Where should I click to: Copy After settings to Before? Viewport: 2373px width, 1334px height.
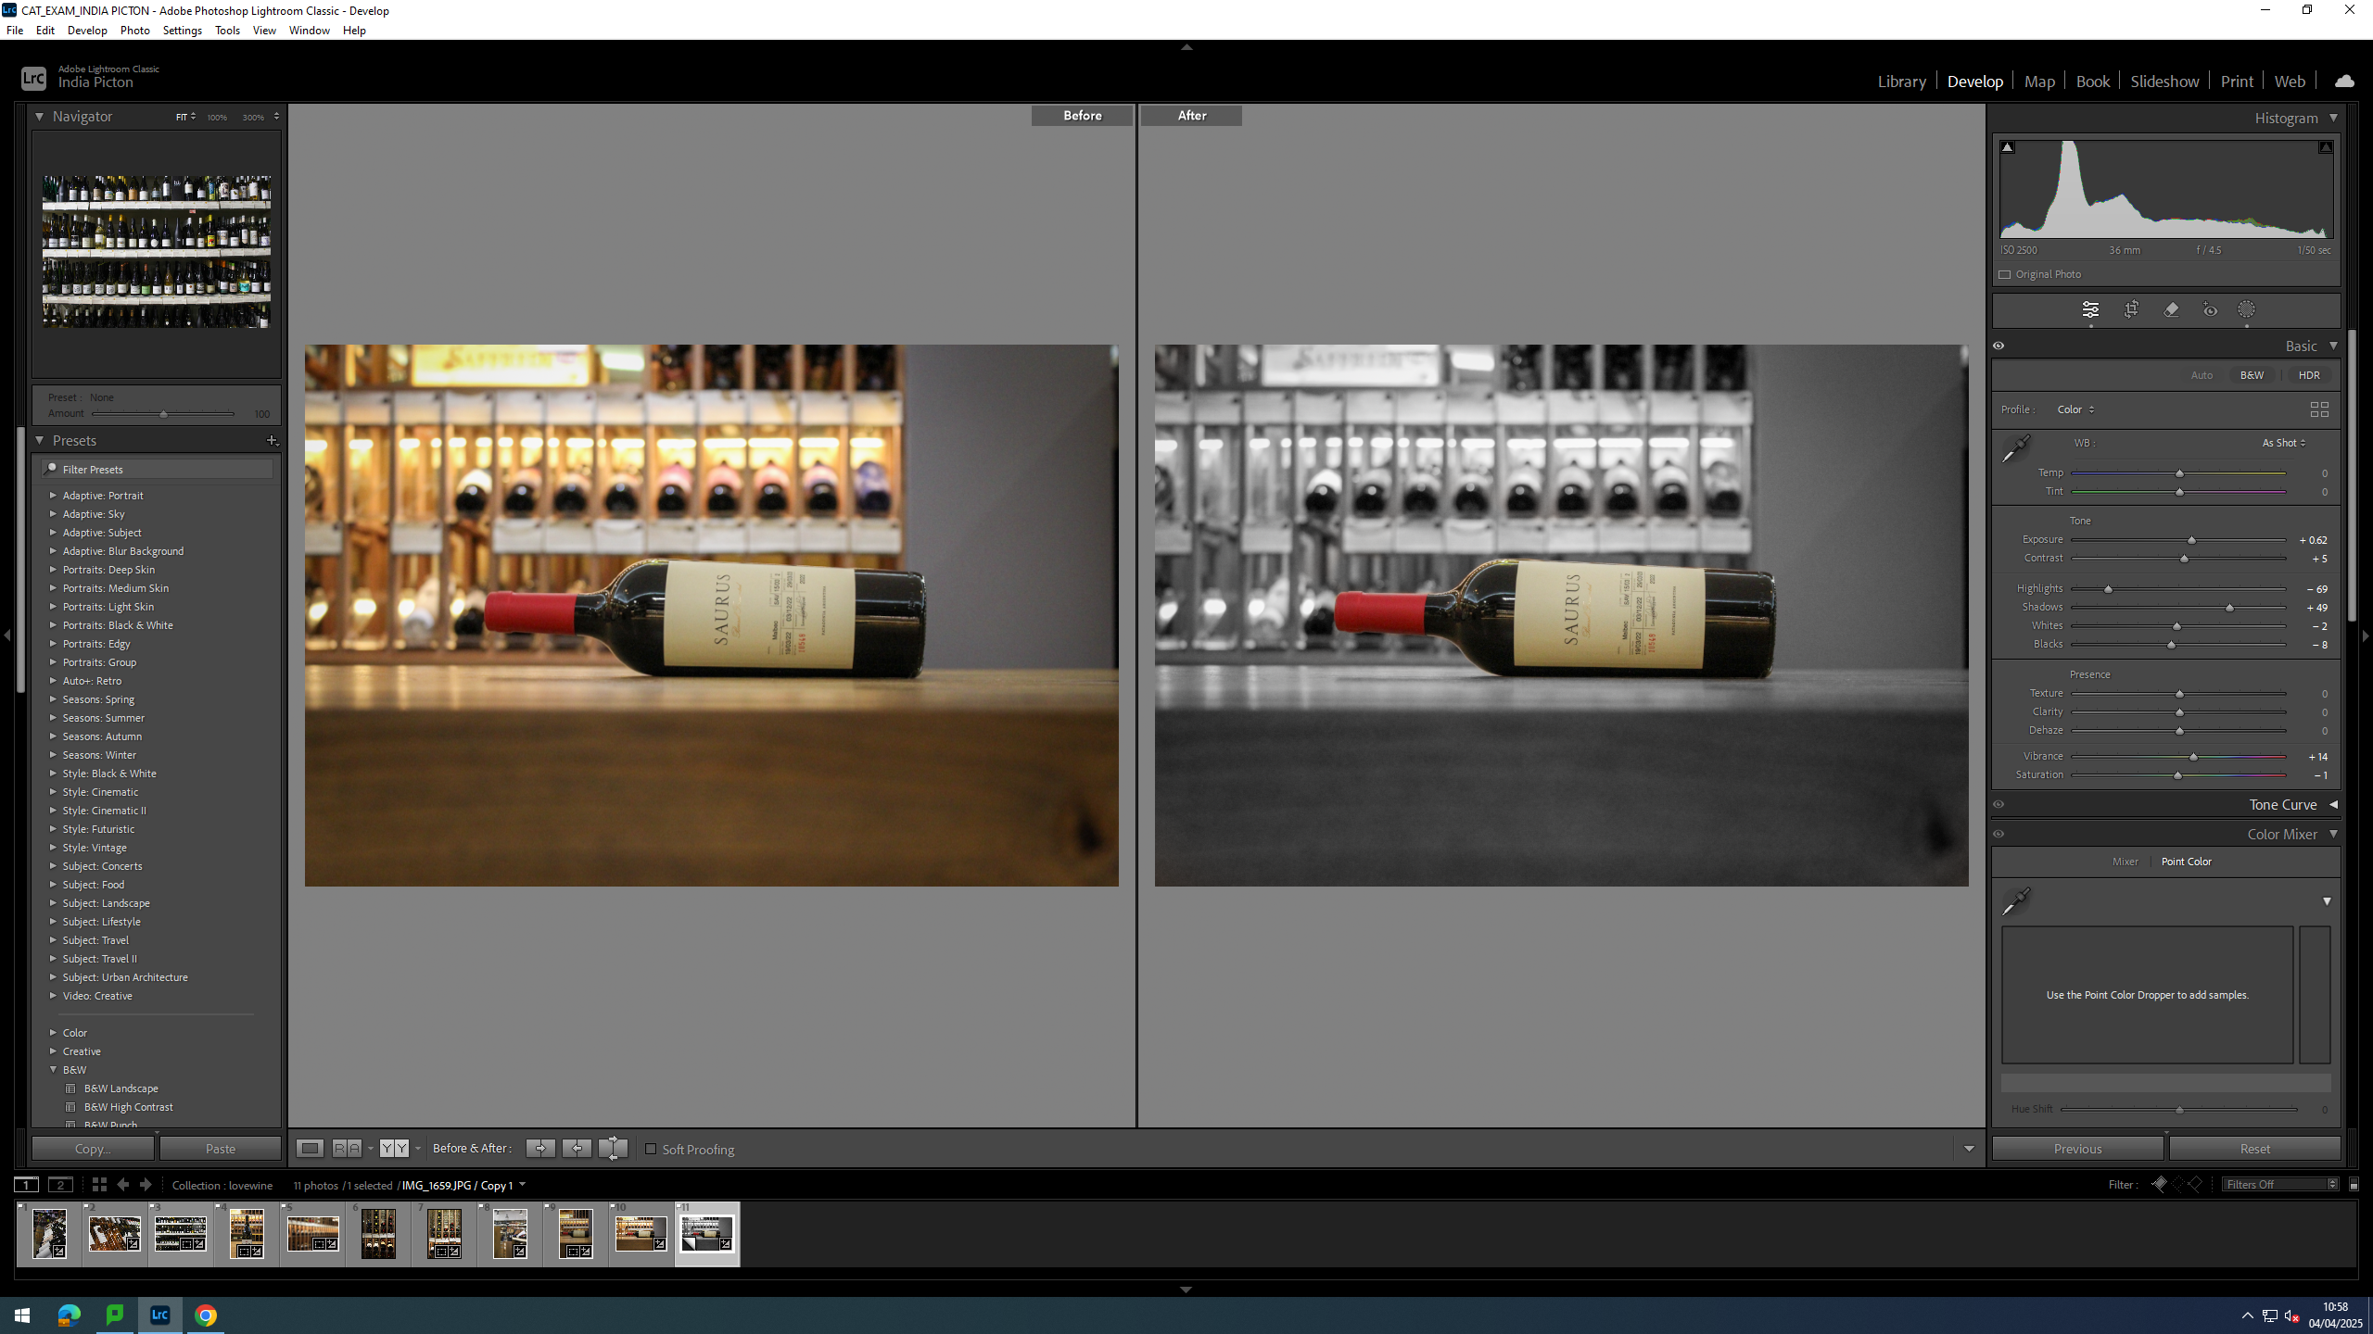577,1149
